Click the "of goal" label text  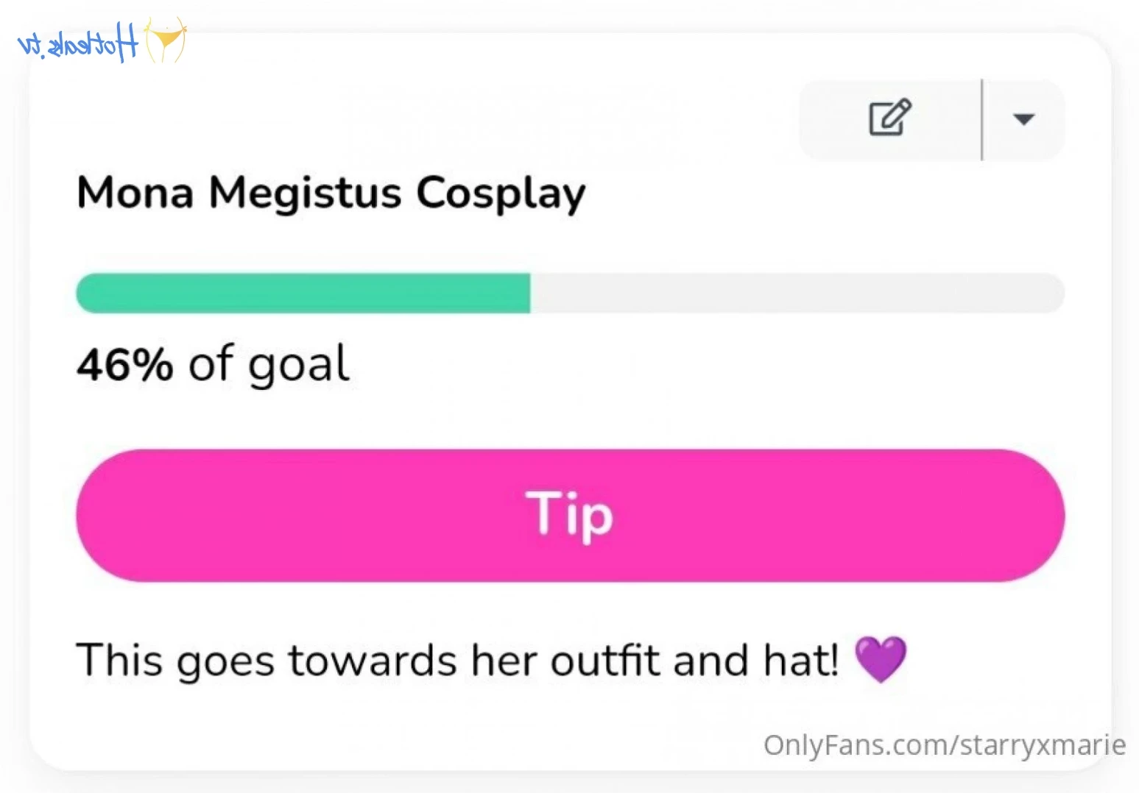(x=269, y=364)
